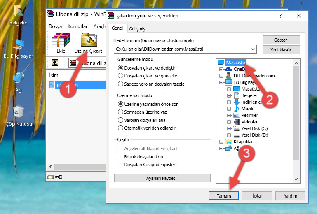
Task: Select Müzik folder in the tree
Action: [x=247, y=109]
